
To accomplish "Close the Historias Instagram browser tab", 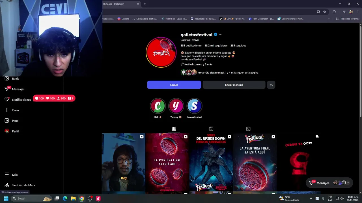I will (x=138, y=4).
